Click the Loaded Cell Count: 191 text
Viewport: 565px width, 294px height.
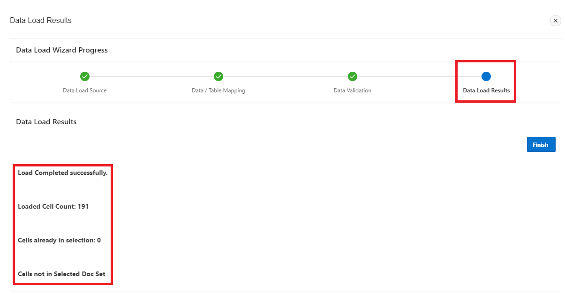click(53, 206)
